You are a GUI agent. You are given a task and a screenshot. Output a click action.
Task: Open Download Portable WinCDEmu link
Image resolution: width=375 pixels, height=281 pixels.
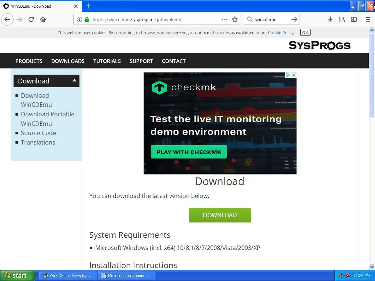[x=47, y=119]
